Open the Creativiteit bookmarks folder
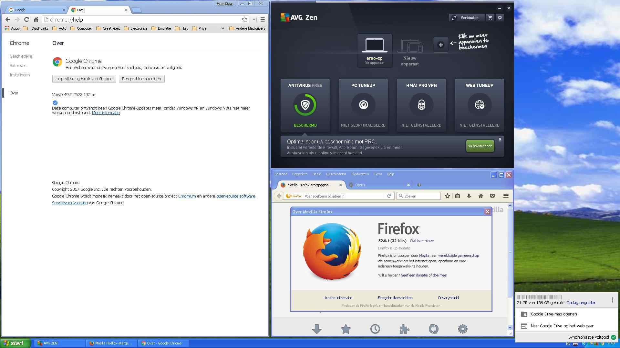Viewport: 620px width, 348px height. click(x=108, y=28)
